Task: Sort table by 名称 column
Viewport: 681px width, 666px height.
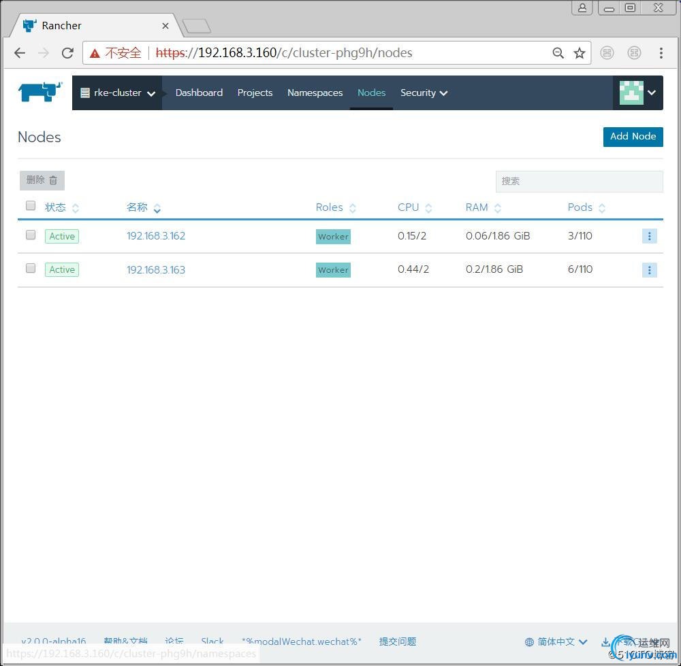Action: point(143,207)
